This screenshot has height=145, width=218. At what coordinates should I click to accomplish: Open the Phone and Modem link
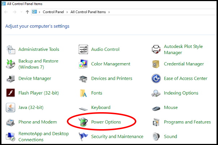point(38,122)
